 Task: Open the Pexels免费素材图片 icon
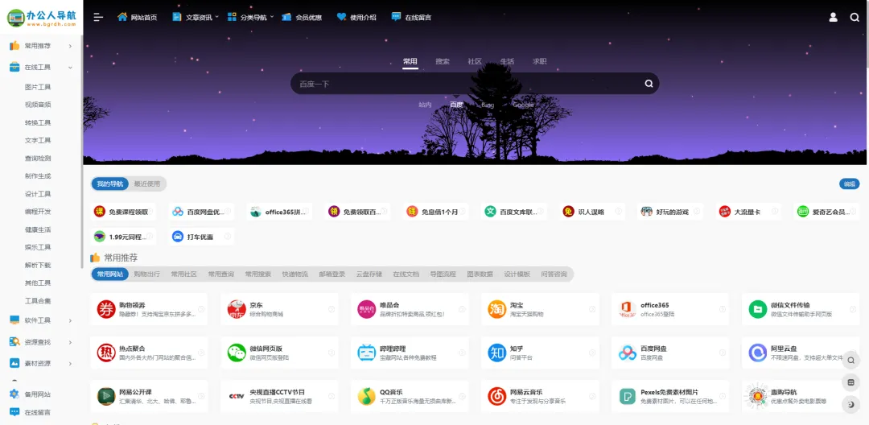click(x=628, y=396)
